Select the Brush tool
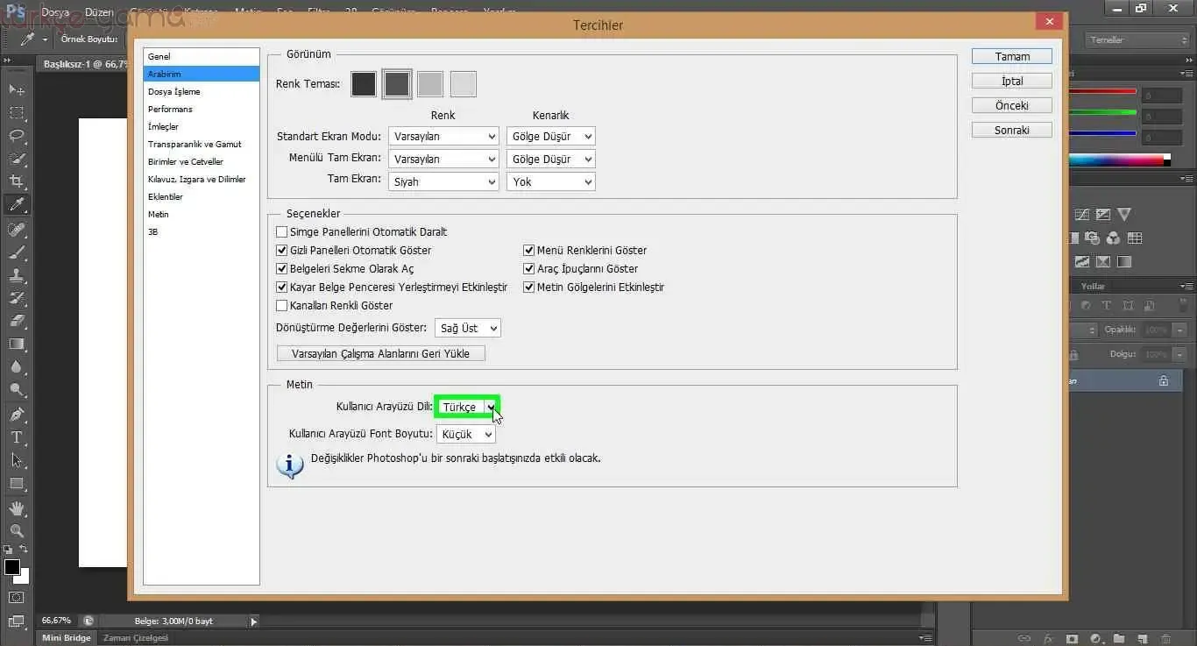 [x=17, y=252]
